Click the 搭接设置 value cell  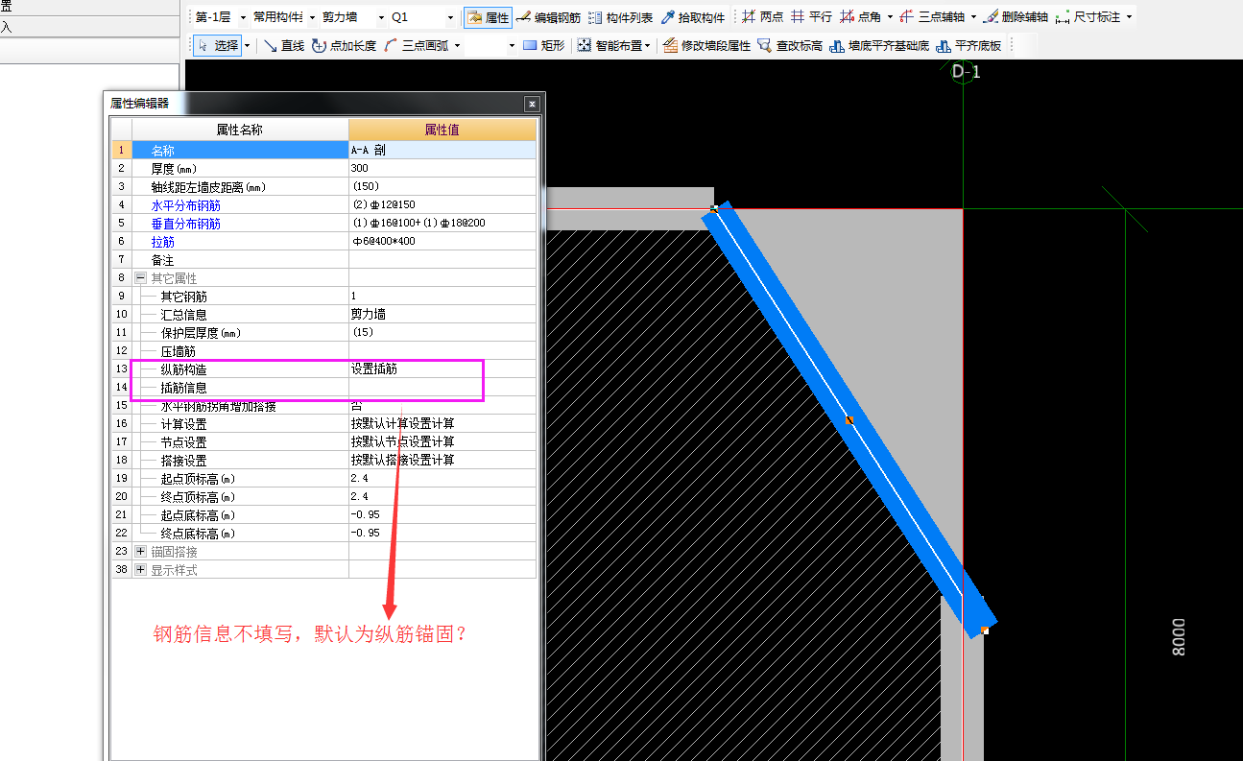point(442,460)
